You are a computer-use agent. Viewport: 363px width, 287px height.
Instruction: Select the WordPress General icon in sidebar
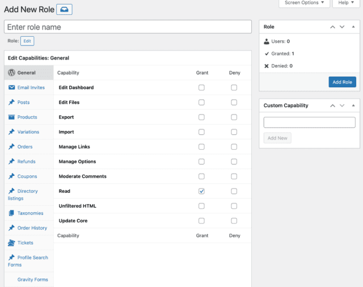pos(11,73)
